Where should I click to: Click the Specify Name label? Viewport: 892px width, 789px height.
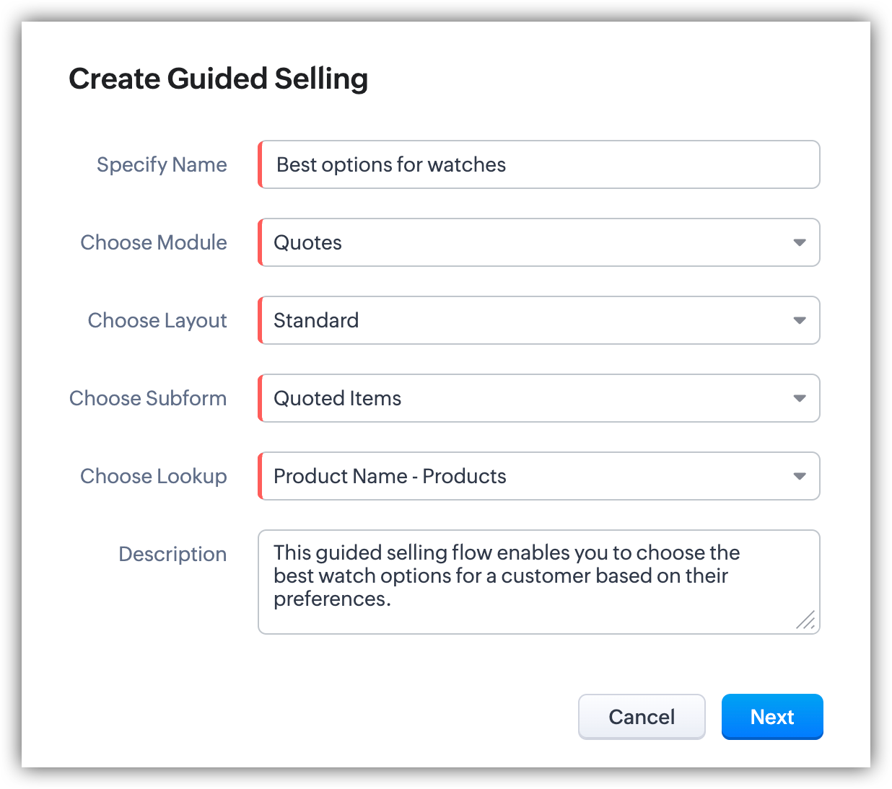click(x=162, y=164)
